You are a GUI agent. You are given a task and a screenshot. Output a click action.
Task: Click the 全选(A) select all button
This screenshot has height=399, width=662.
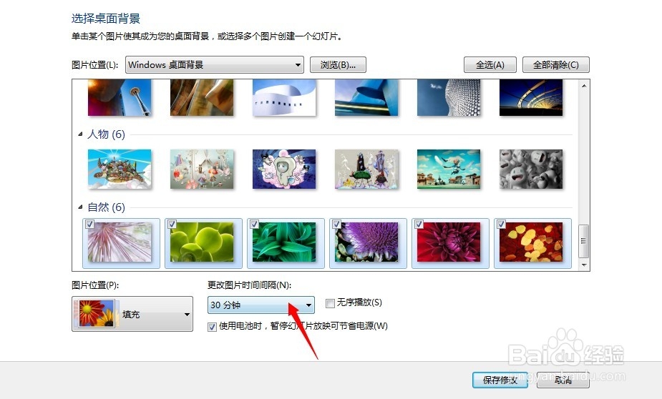point(490,65)
